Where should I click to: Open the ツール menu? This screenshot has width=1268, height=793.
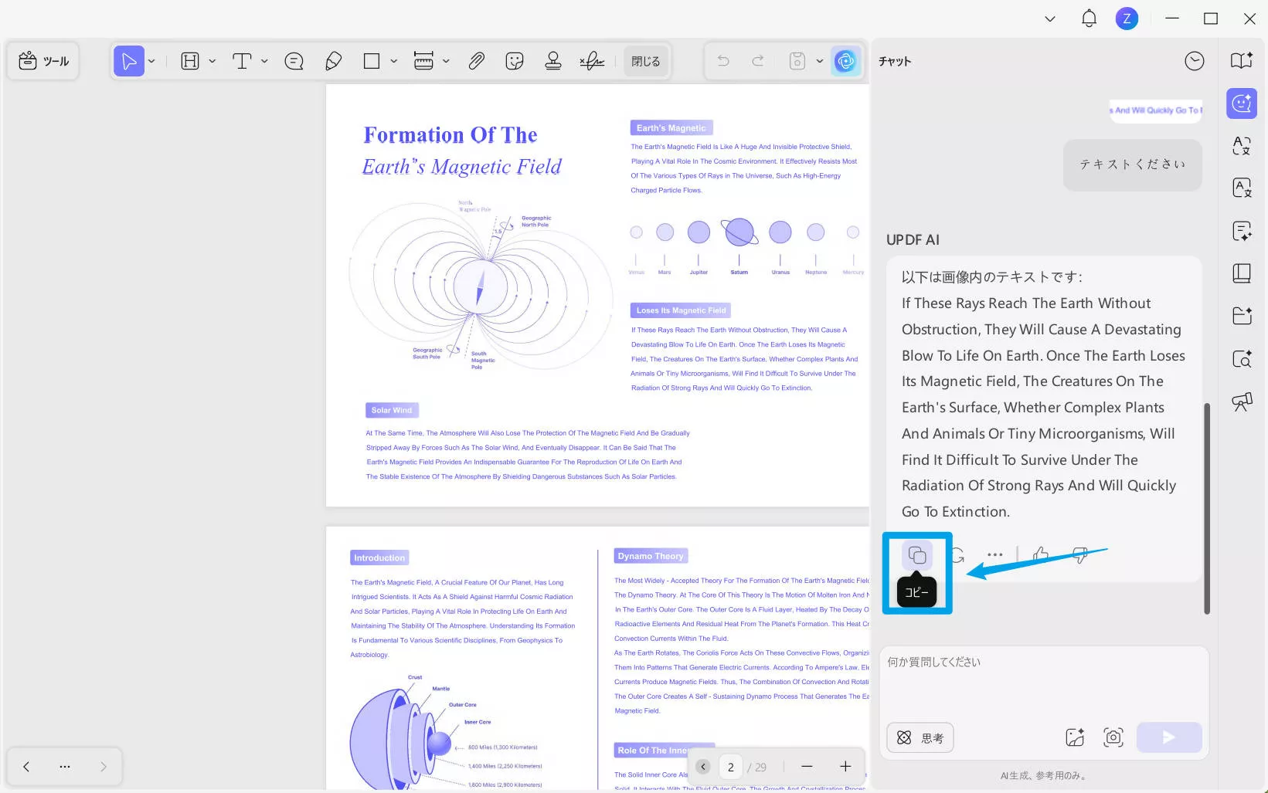click(x=43, y=61)
